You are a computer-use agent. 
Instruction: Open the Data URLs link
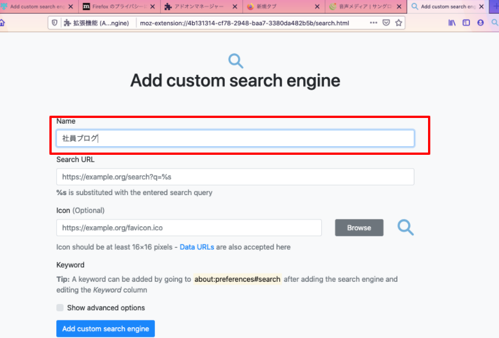click(x=196, y=247)
